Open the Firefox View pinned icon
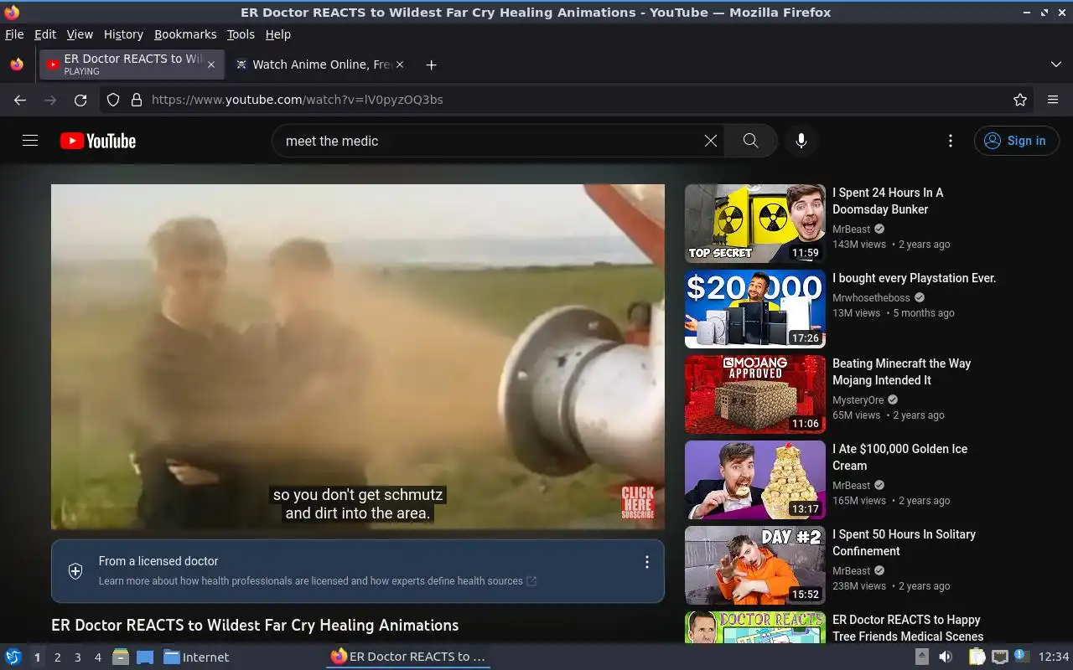 pyautogui.click(x=17, y=64)
